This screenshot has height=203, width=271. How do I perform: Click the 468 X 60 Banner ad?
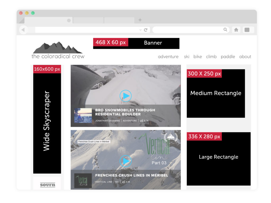(136, 43)
